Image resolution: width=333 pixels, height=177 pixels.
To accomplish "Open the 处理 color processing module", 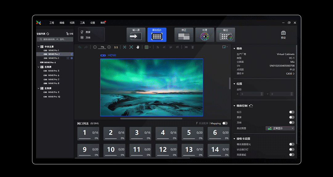I will coord(205,35).
